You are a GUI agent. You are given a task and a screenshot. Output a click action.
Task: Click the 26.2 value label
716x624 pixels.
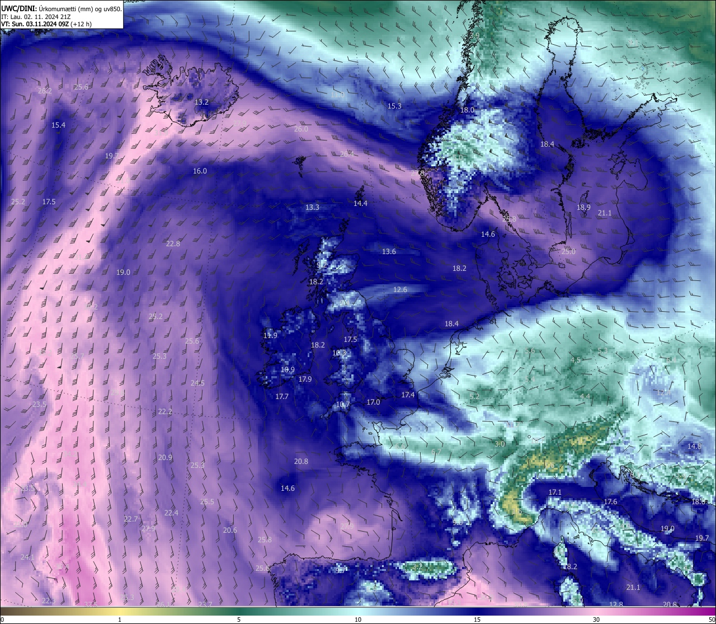45,91
